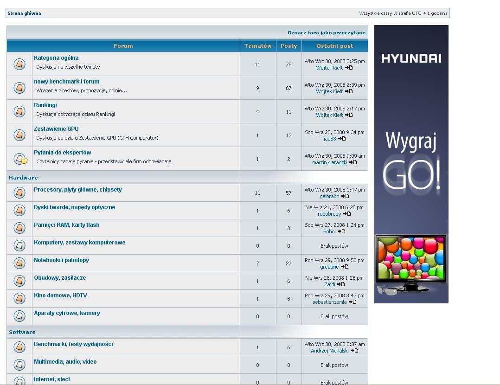The height and width of the screenshot is (385, 500).
Task: Open Obudowy, zasilacze forum
Action: click(60, 277)
